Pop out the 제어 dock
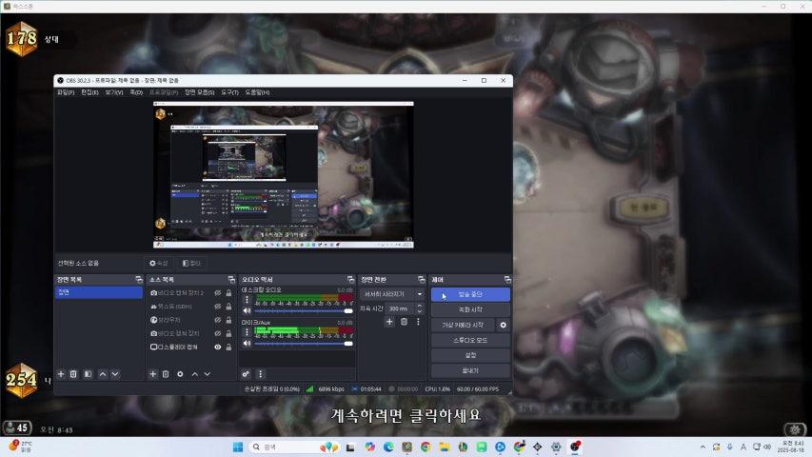 (507, 279)
